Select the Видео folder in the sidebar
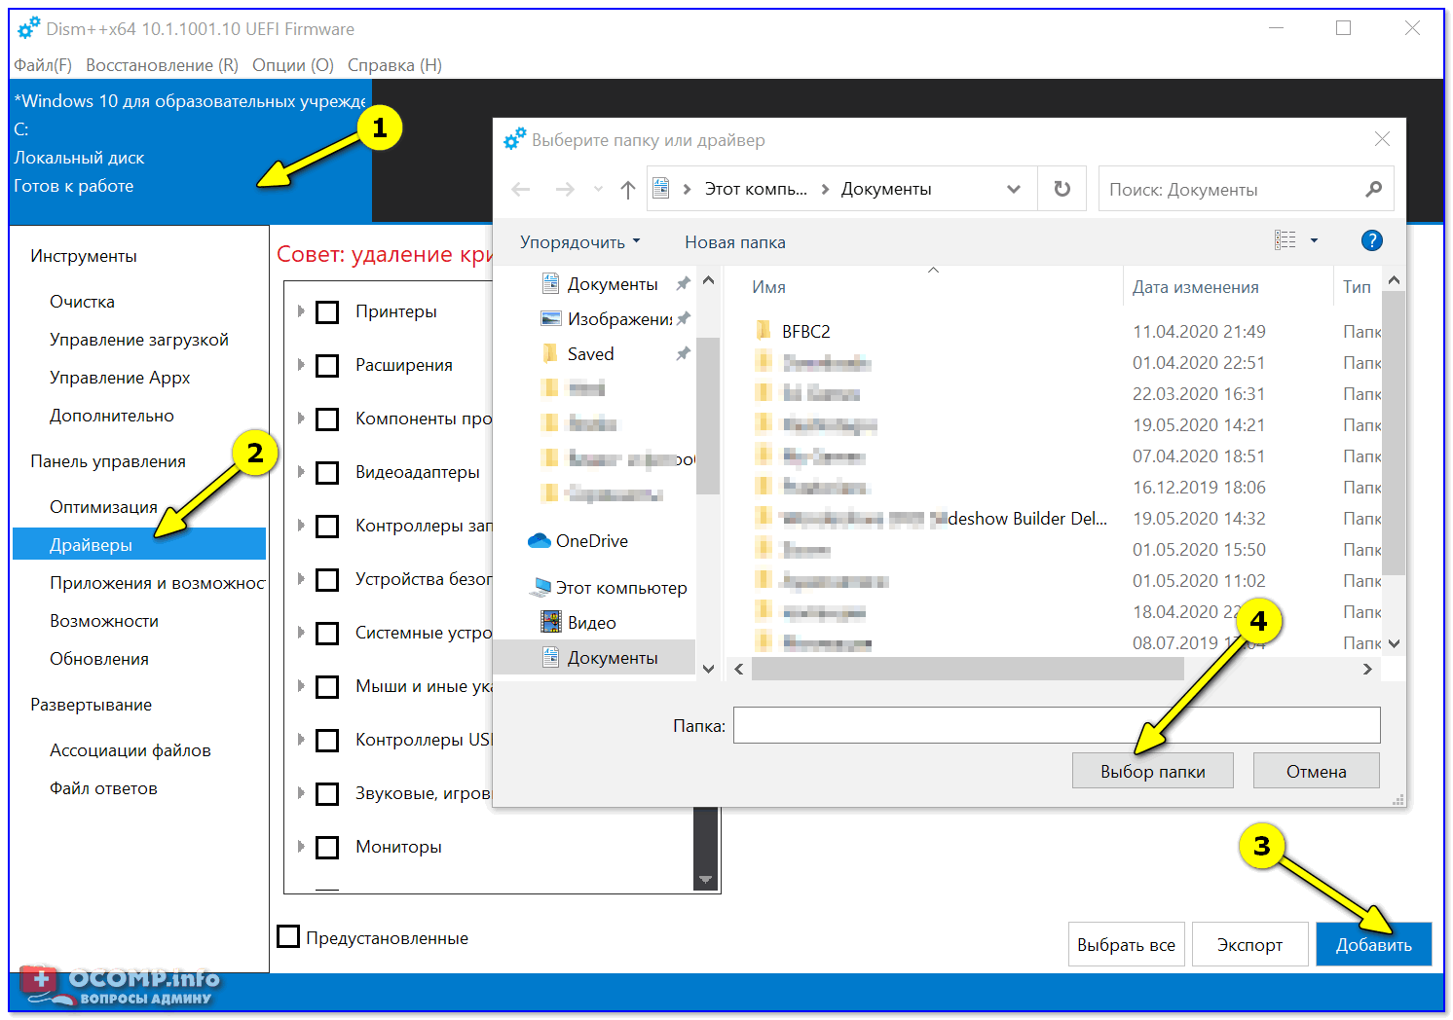 591,623
